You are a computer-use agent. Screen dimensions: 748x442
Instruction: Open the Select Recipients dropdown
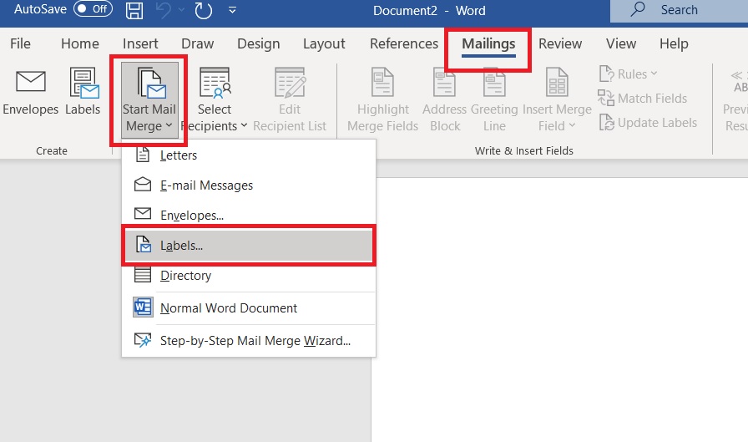(x=215, y=99)
